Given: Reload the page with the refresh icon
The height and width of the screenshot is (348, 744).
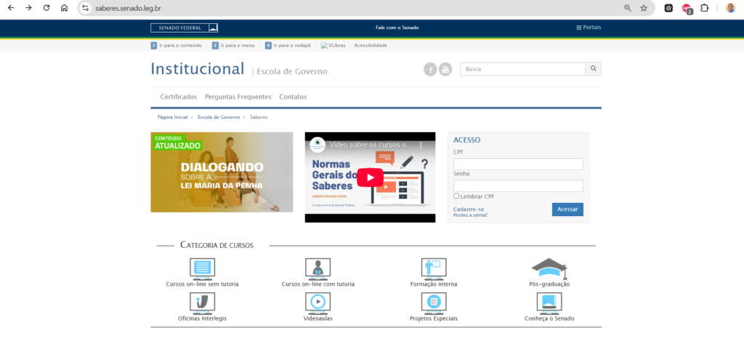Looking at the screenshot, I should coord(46,8).
